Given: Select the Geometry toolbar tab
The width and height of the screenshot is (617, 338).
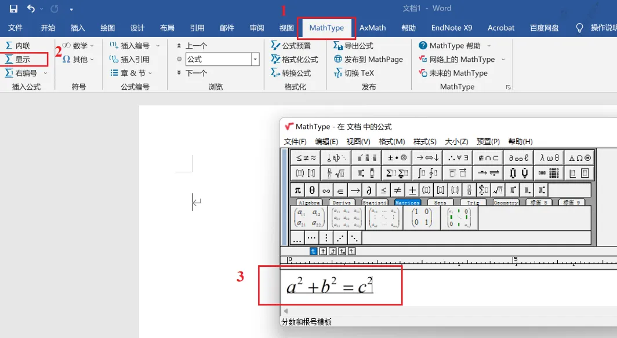Looking at the screenshot, I should [506, 203].
